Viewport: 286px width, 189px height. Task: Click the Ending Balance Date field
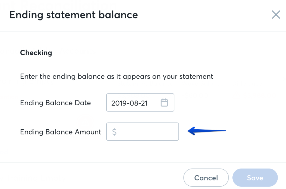coord(140,102)
